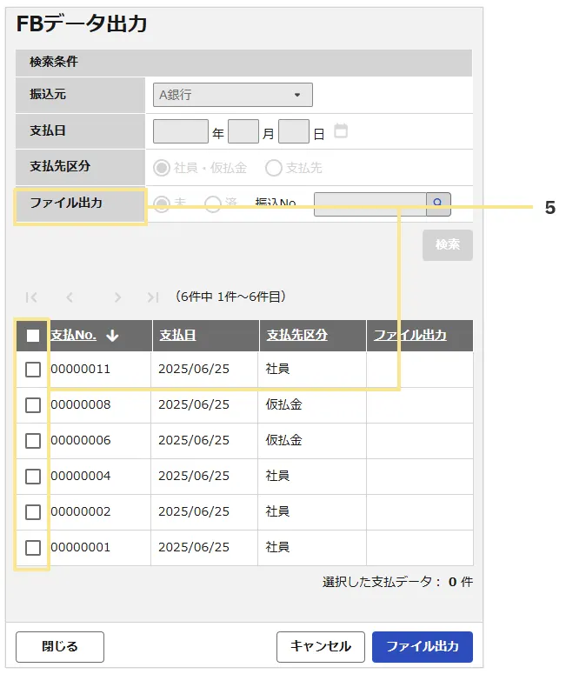Image resolution: width=566 pixels, height=674 pixels.
Task: Click the キャンセル button
Action: point(320,646)
